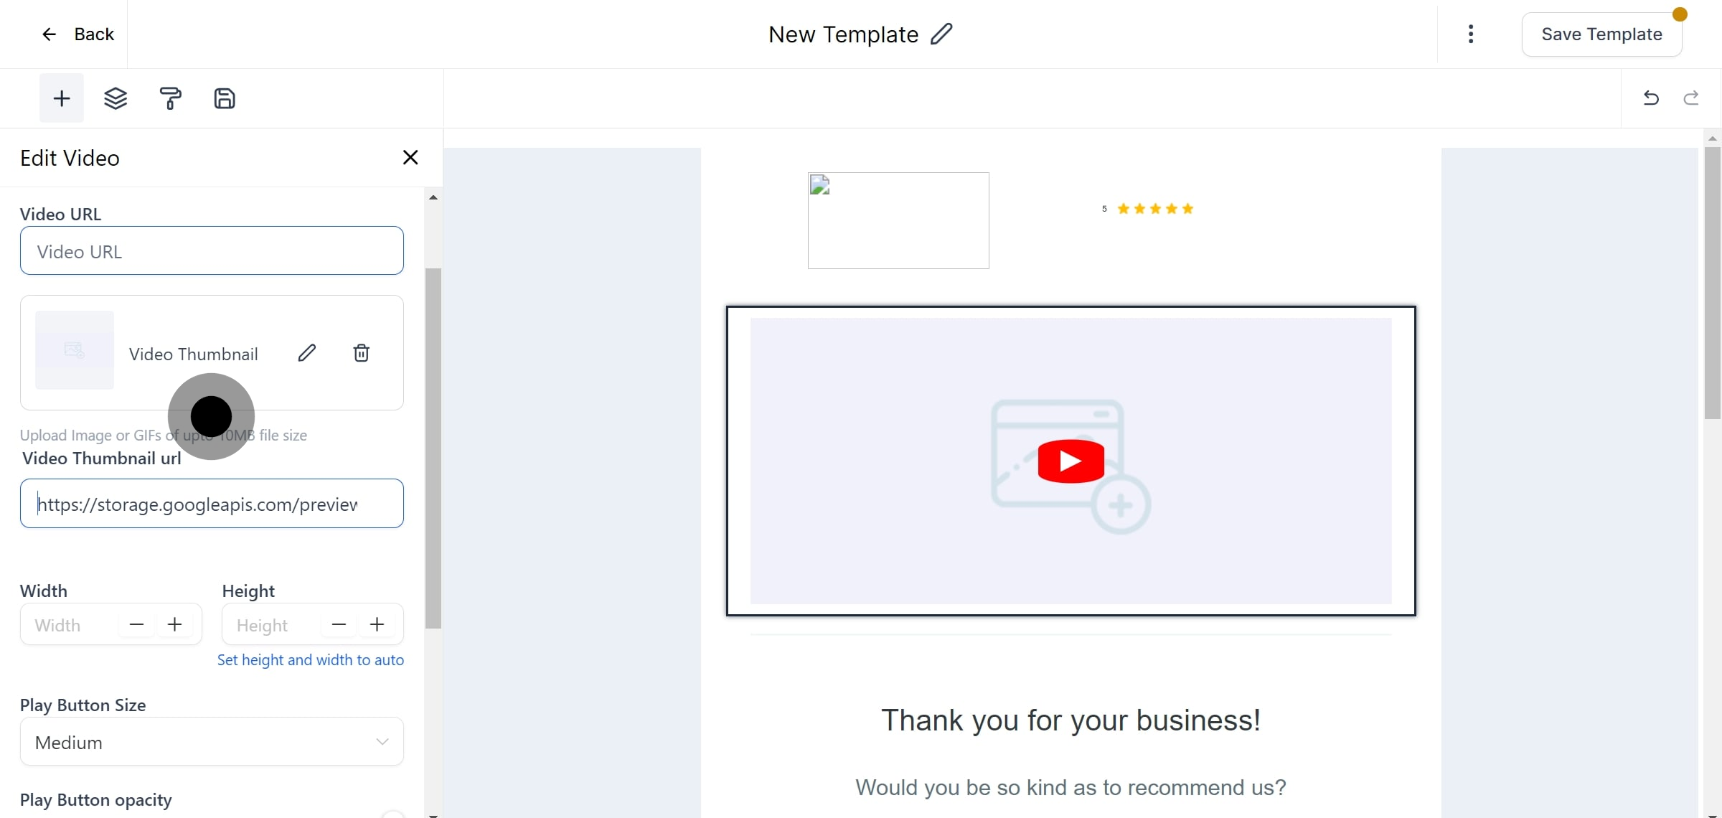
Task: Select the paint roller styles icon
Action: tap(170, 98)
